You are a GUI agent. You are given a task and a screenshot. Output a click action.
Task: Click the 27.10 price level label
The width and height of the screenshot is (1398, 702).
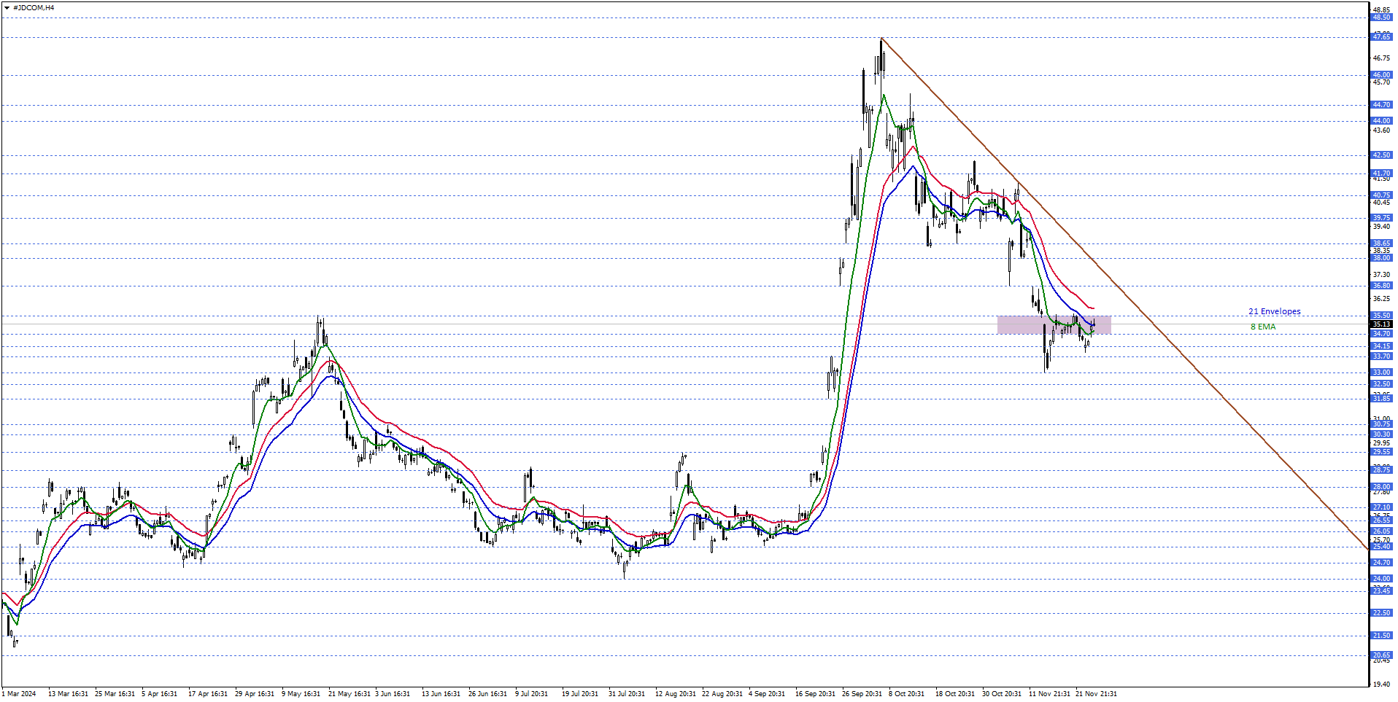(1381, 507)
